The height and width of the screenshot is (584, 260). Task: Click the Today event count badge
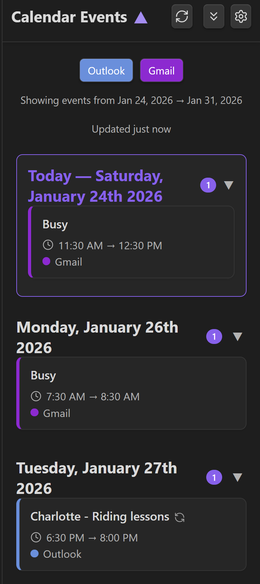coord(208,185)
